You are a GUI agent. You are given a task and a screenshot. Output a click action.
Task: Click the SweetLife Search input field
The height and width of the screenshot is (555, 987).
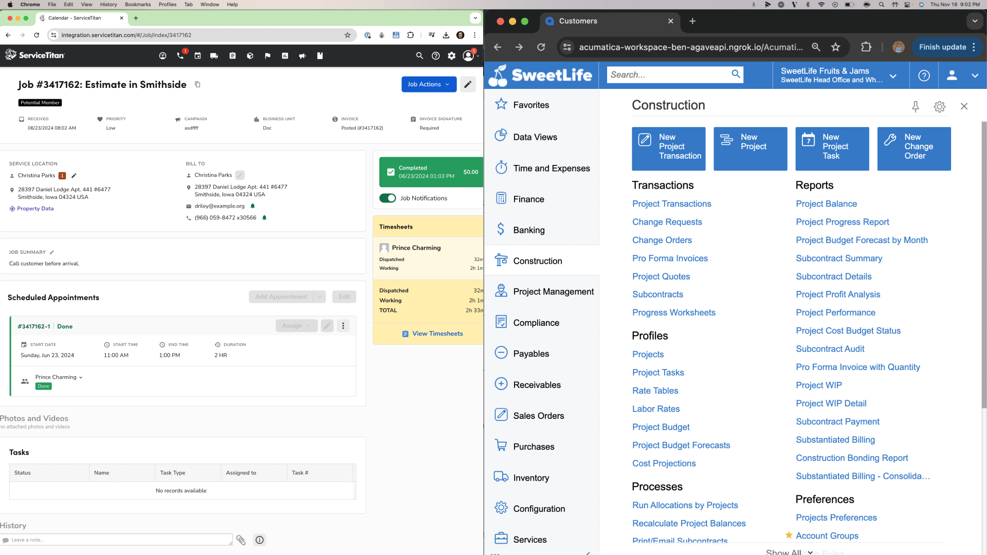pyautogui.click(x=668, y=75)
